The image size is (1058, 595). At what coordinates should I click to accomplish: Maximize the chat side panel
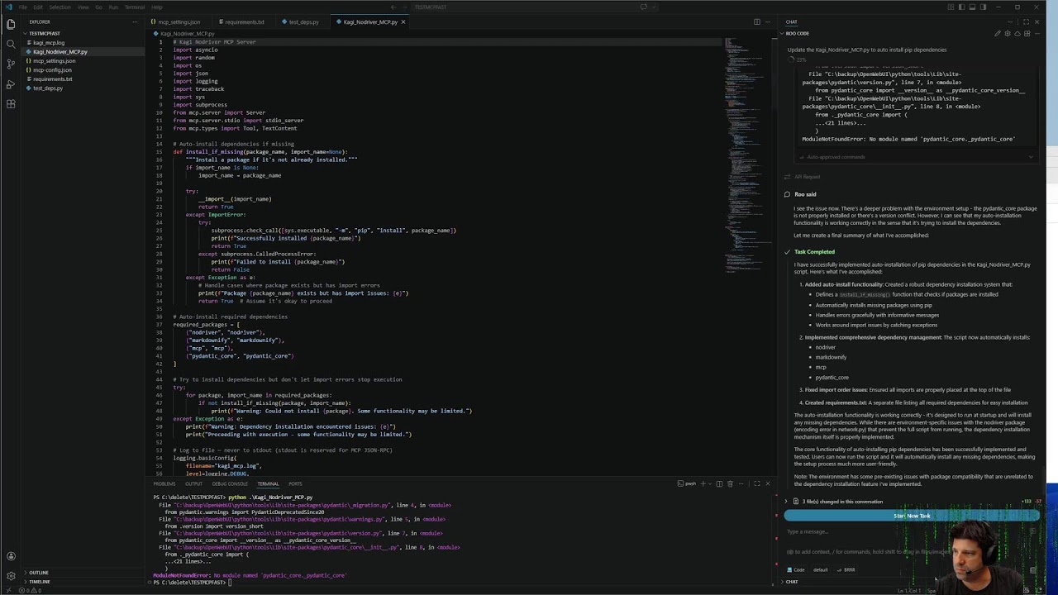(x=1027, y=22)
